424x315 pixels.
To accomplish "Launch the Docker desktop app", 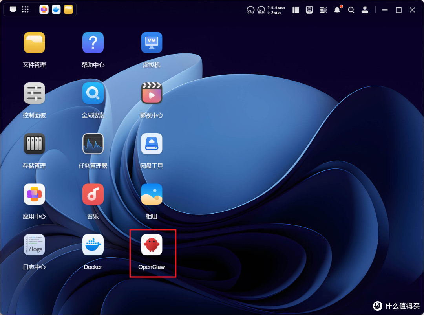I will tap(93, 245).
